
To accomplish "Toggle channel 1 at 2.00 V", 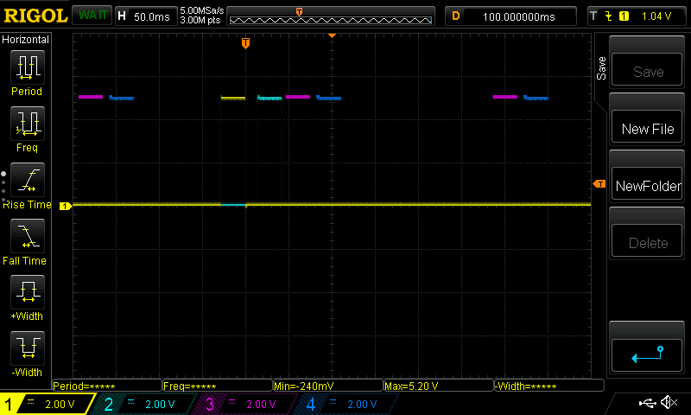I will tap(48, 404).
